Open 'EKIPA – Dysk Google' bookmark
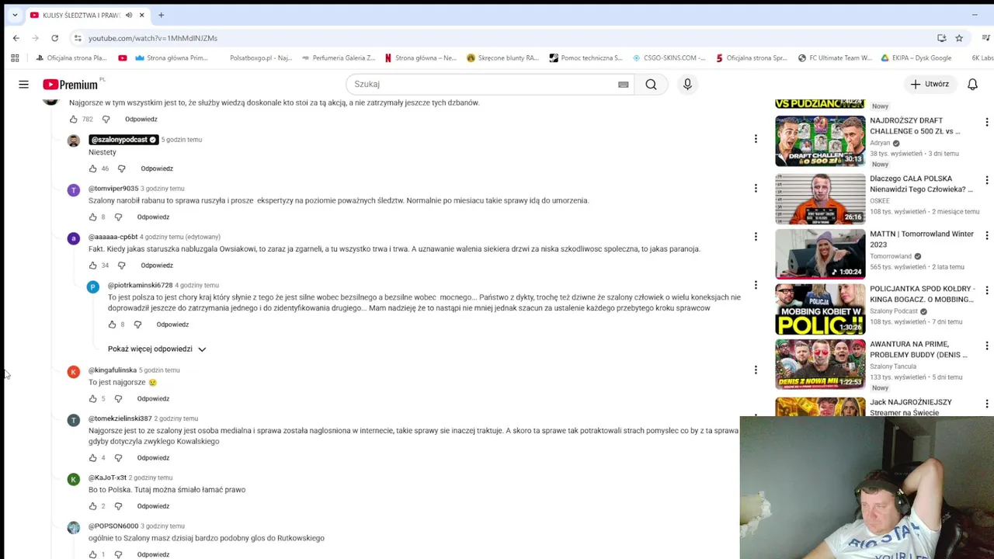The height and width of the screenshot is (559, 994). pos(916,57)
